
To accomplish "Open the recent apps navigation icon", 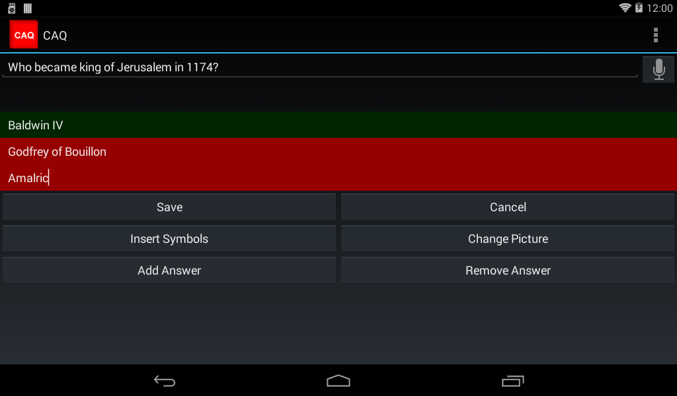I will (x=512, y=381).
